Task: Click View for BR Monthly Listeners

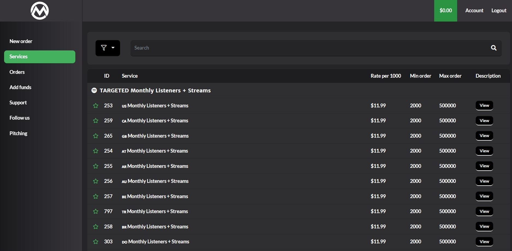Action: click(x=484, y=226)
